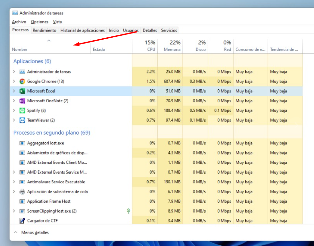Select the AggregatorHost.exe row name

46,143
